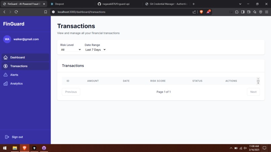The height and width of the screenshot is (152, 271).
Task: Open the Transactions sidebar item
Action: [26, 66]
